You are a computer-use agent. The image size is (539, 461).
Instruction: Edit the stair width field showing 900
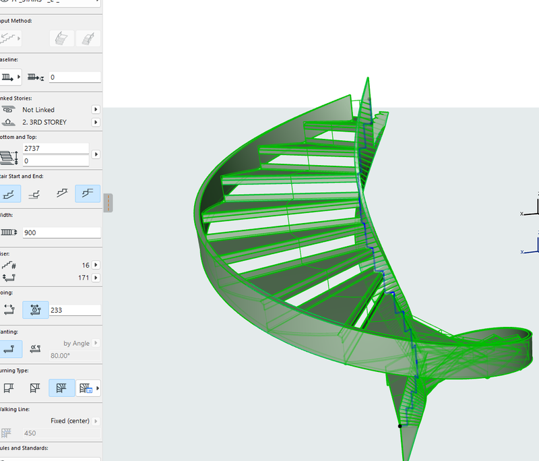62,233
